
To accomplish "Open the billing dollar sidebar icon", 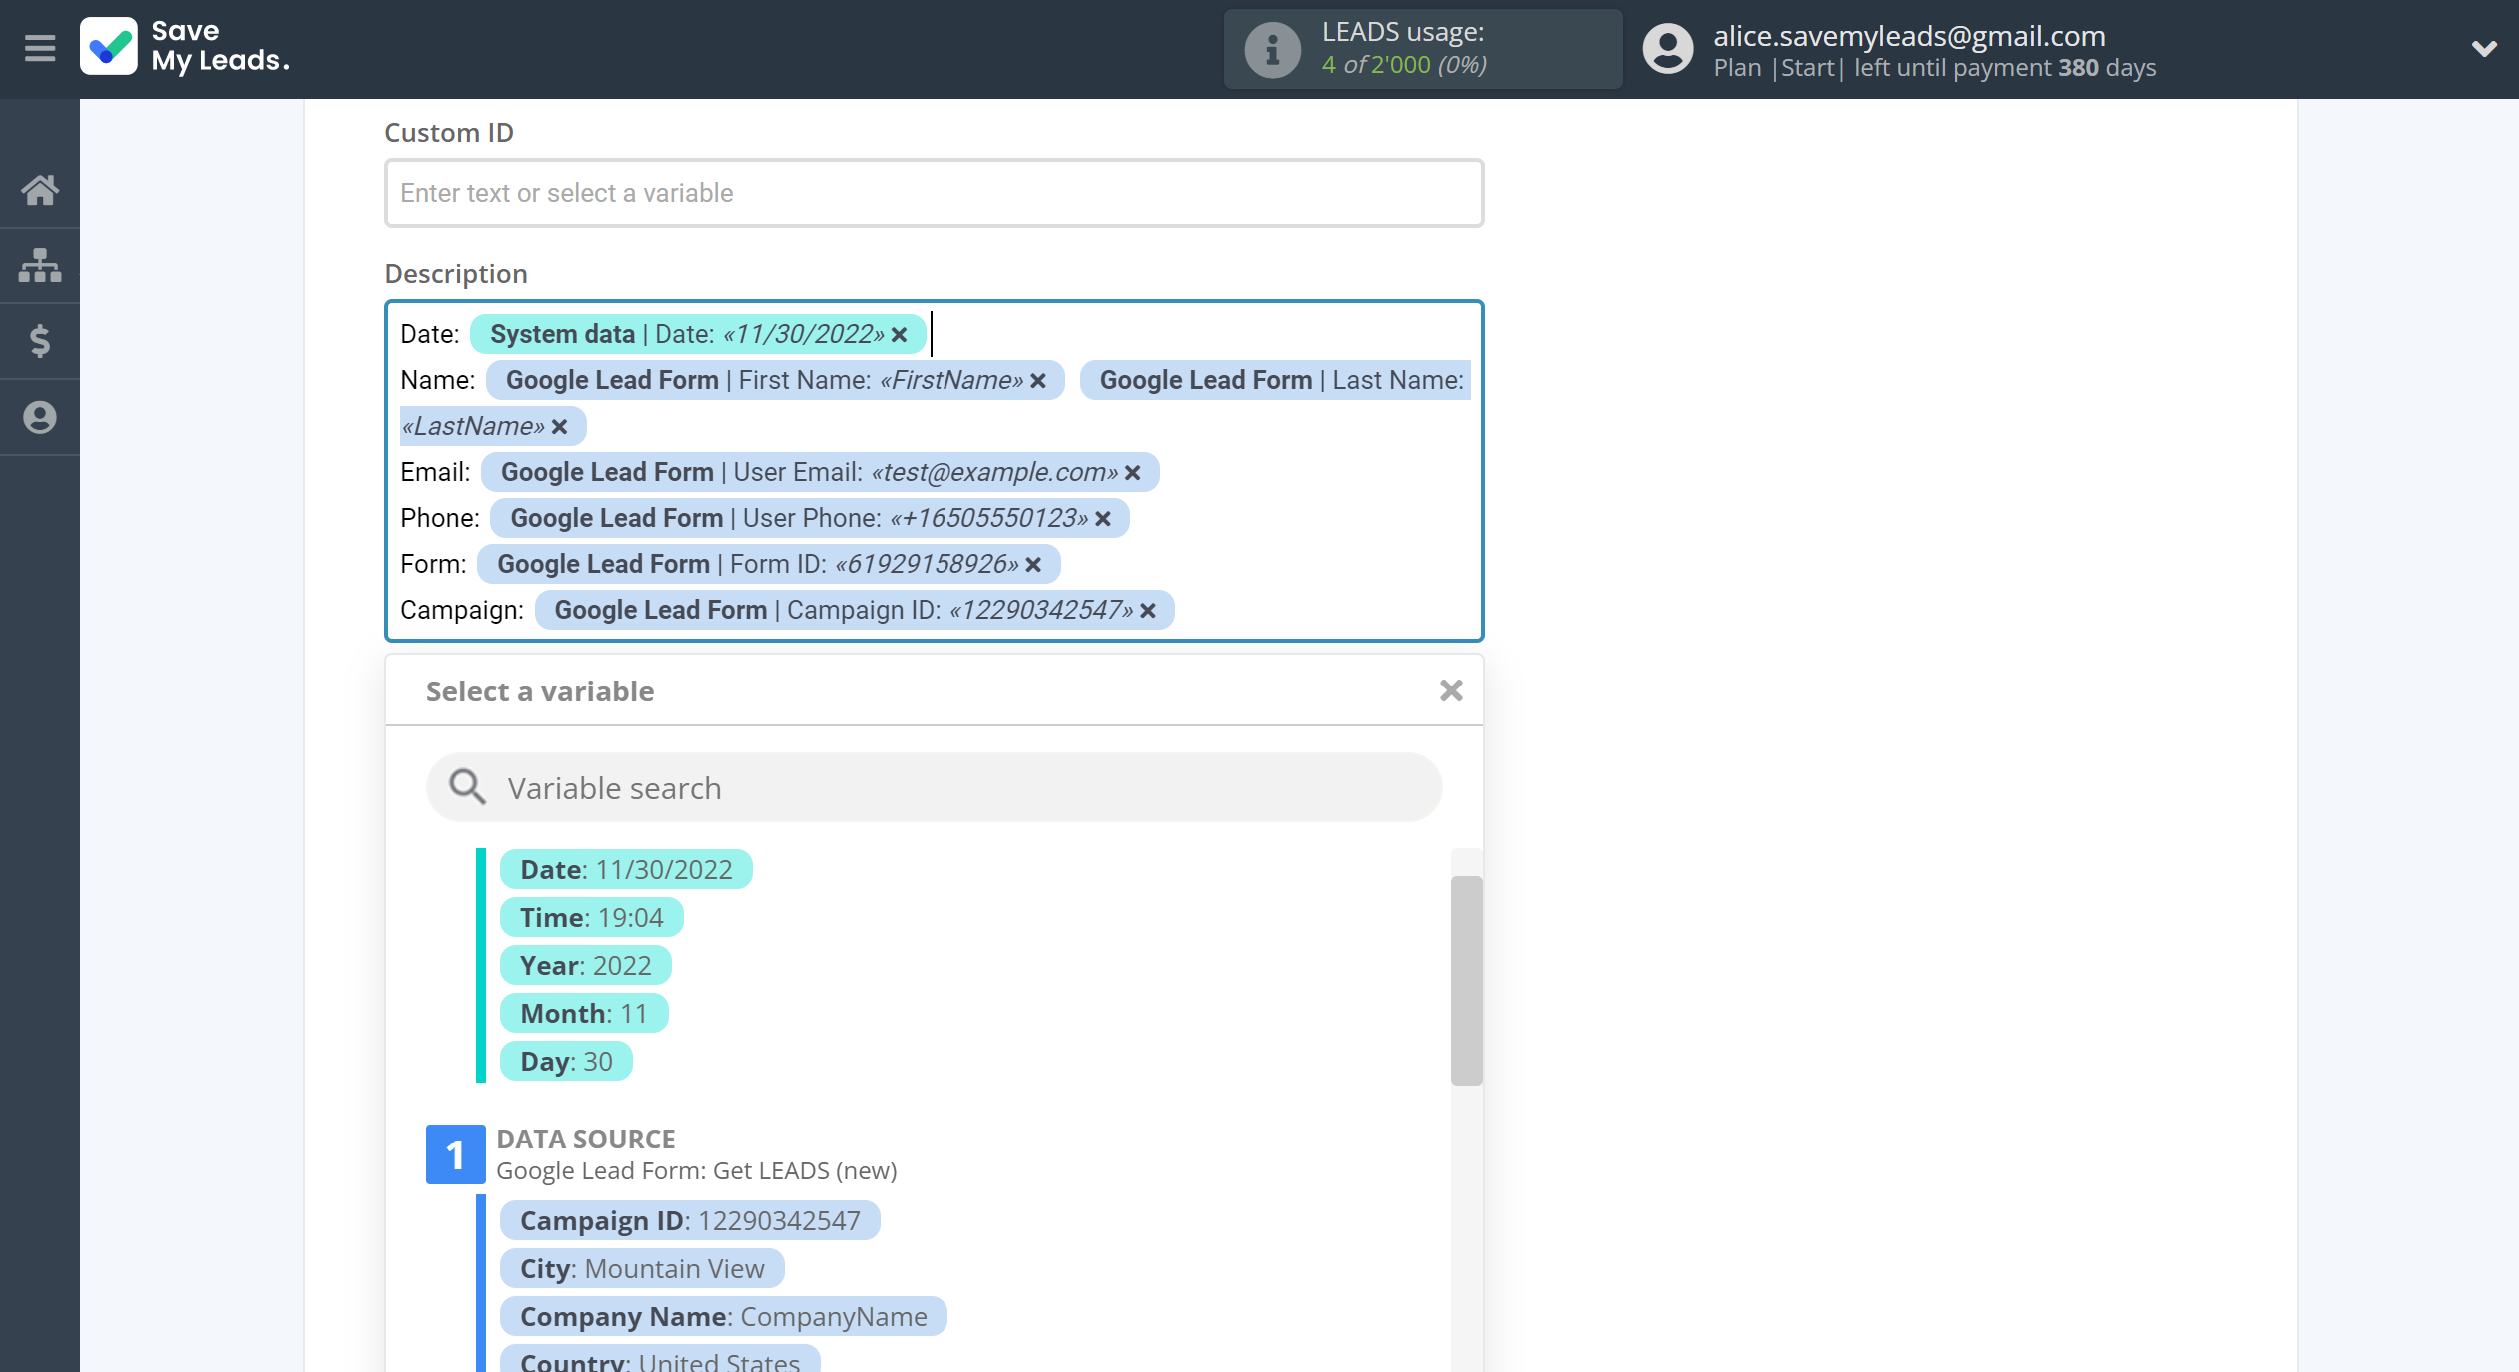I will coord(40,341).
